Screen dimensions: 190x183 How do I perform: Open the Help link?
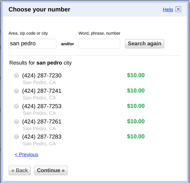(168, 9)
